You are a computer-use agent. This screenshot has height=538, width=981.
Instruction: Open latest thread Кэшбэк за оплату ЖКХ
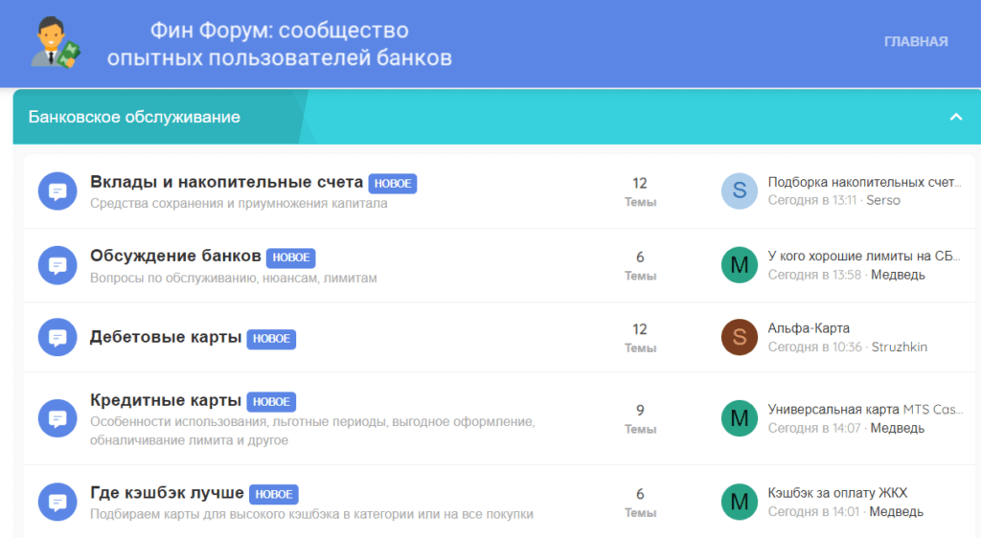[836, 493]
